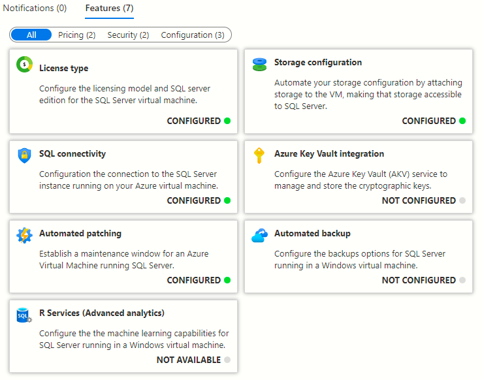Click CONFIGURED status on Automated patching
The image size is (482, 380).
point(194,280)
